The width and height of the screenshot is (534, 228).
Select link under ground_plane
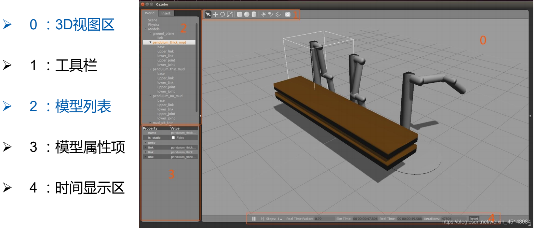[160, 38]
